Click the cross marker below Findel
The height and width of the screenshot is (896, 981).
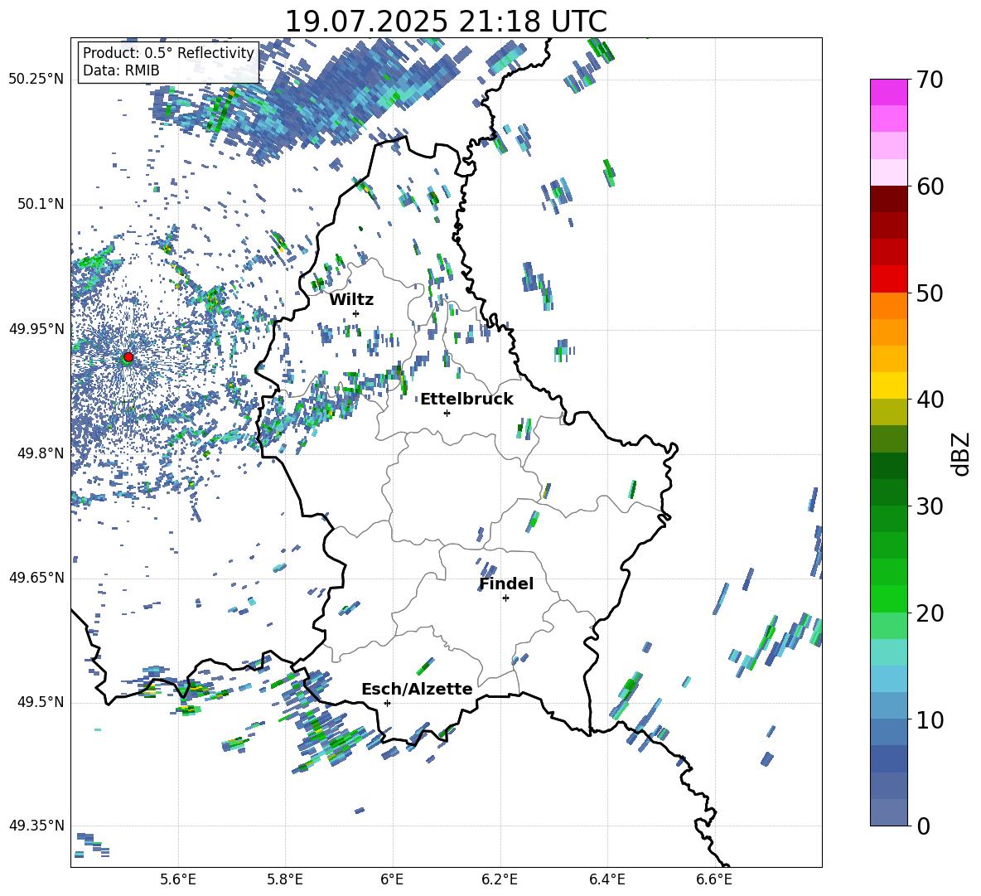point(505,598)
